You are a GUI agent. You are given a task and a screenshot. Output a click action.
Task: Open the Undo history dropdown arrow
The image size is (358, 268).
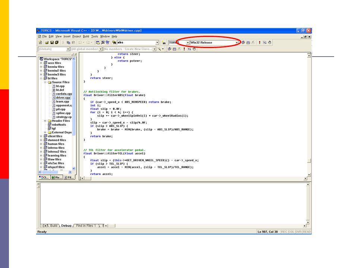[x=84, y=42]
